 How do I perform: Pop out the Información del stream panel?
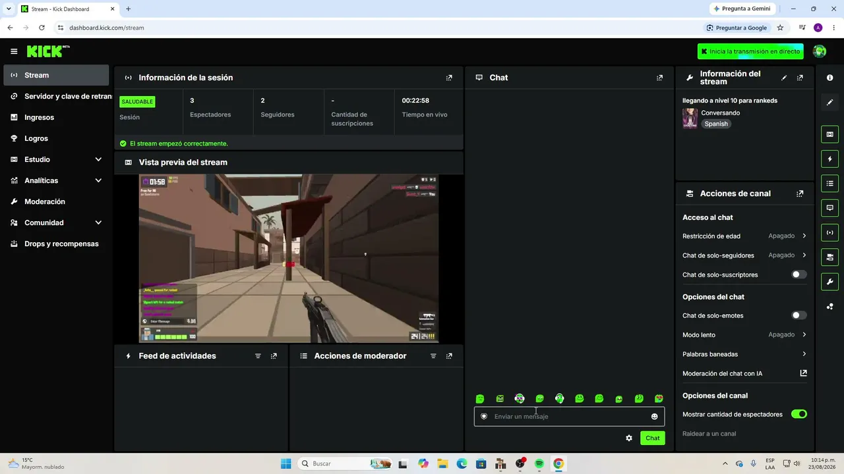tap(800, 78)
